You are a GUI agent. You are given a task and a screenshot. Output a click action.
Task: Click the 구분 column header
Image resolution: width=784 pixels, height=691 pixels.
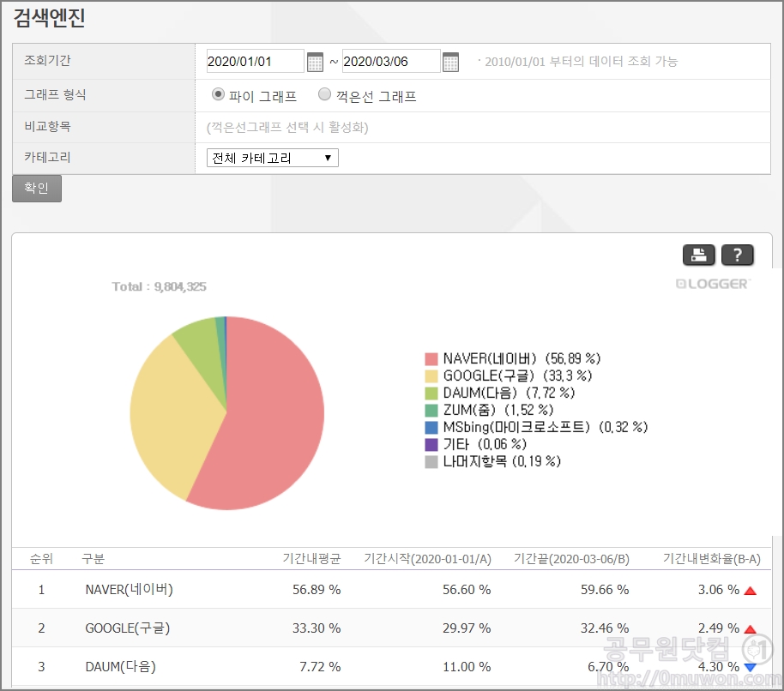93,559
